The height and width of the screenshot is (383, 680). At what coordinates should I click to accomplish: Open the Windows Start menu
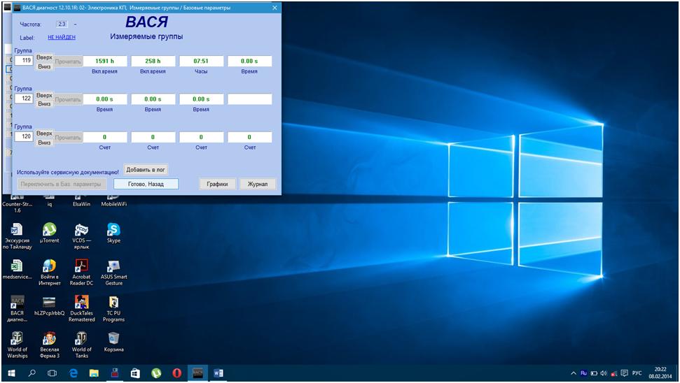11,373
